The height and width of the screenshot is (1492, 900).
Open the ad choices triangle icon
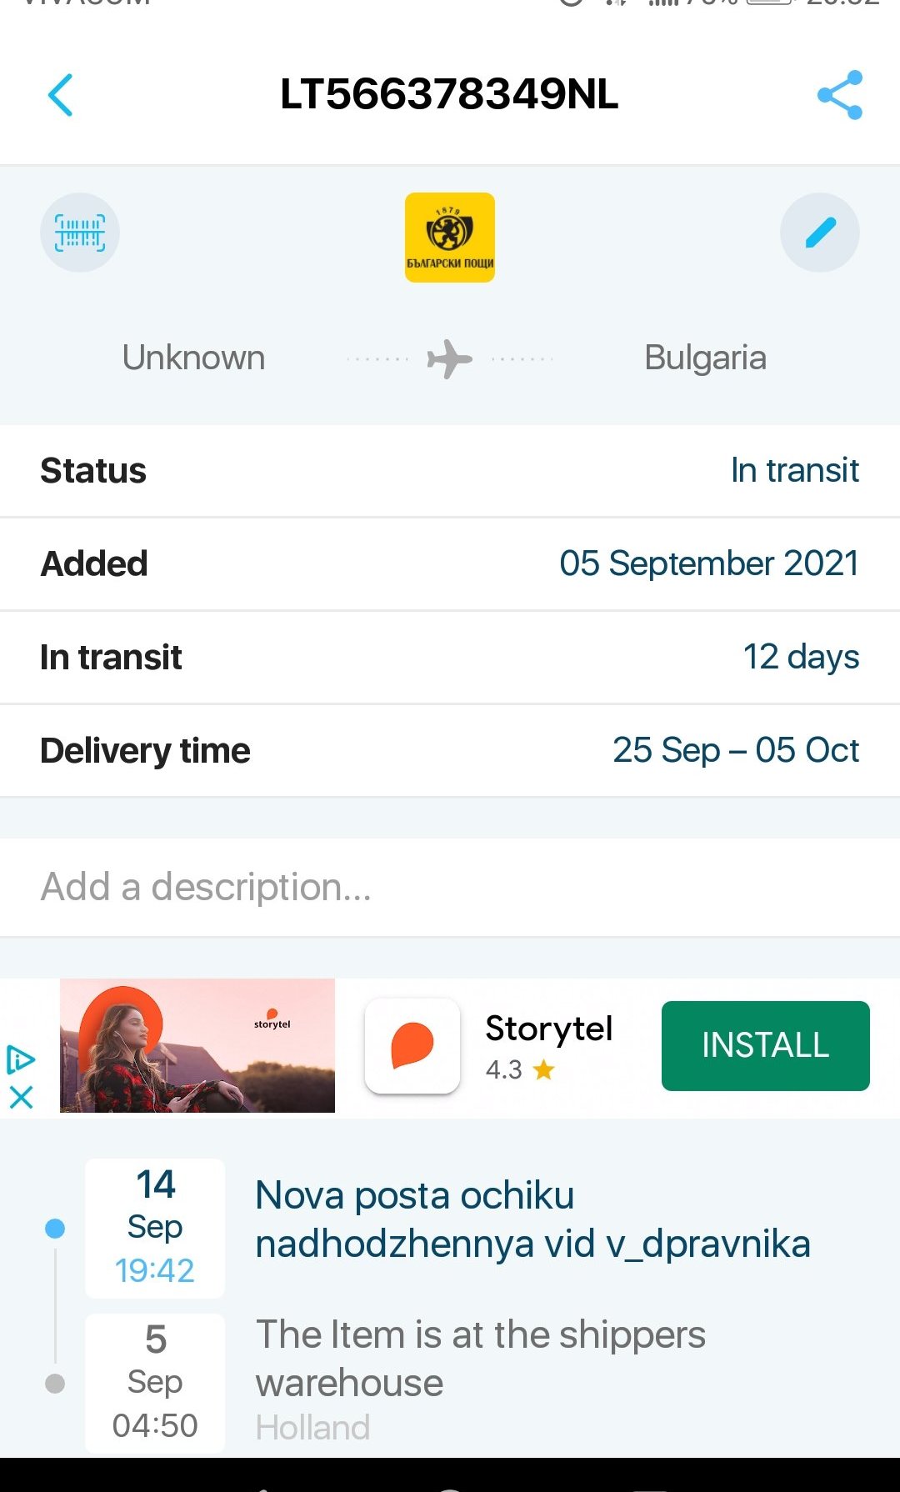click(20, 1059)
